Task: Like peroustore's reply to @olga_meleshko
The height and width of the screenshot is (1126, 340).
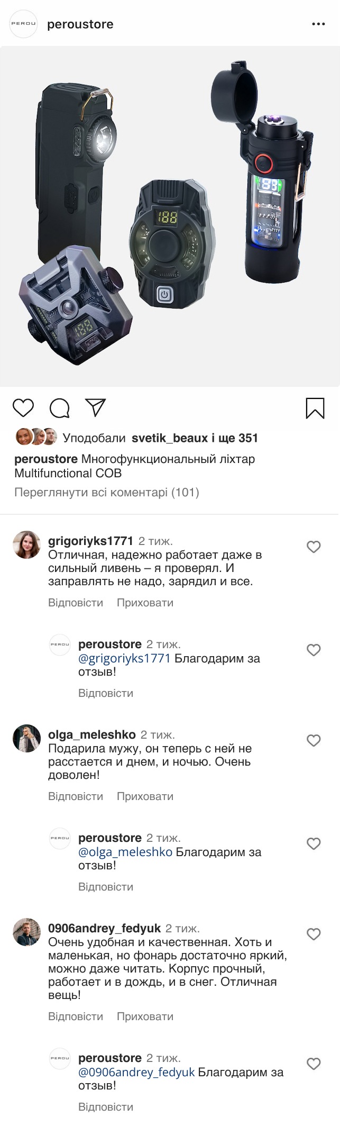Action: coord(314,843)
